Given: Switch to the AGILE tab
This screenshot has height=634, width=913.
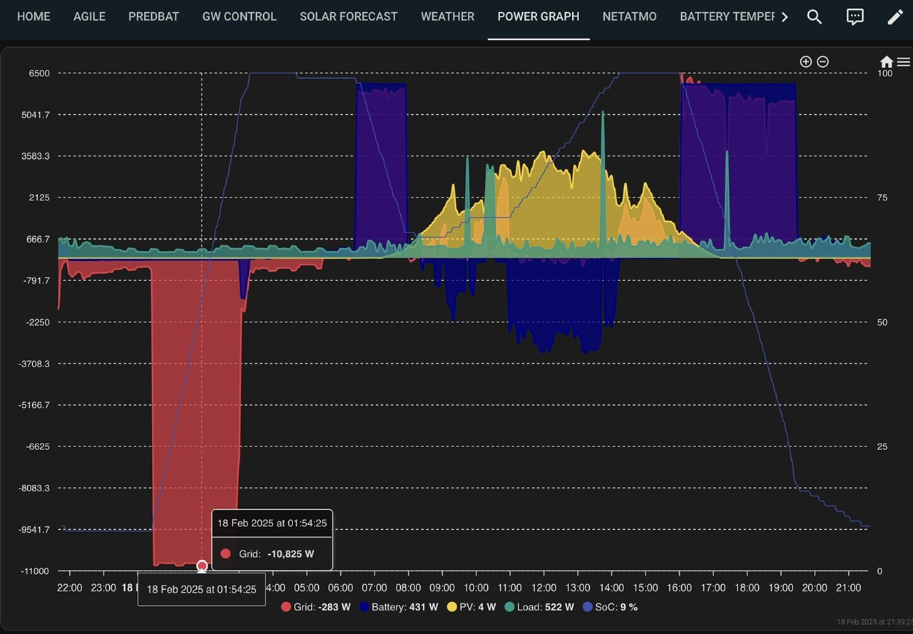Looking at the screenshot, I should (x=89, y=16).
